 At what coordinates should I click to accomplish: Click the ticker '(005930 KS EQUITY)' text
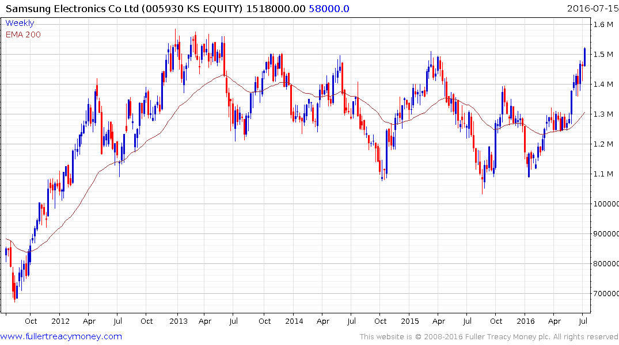(192, 9)
